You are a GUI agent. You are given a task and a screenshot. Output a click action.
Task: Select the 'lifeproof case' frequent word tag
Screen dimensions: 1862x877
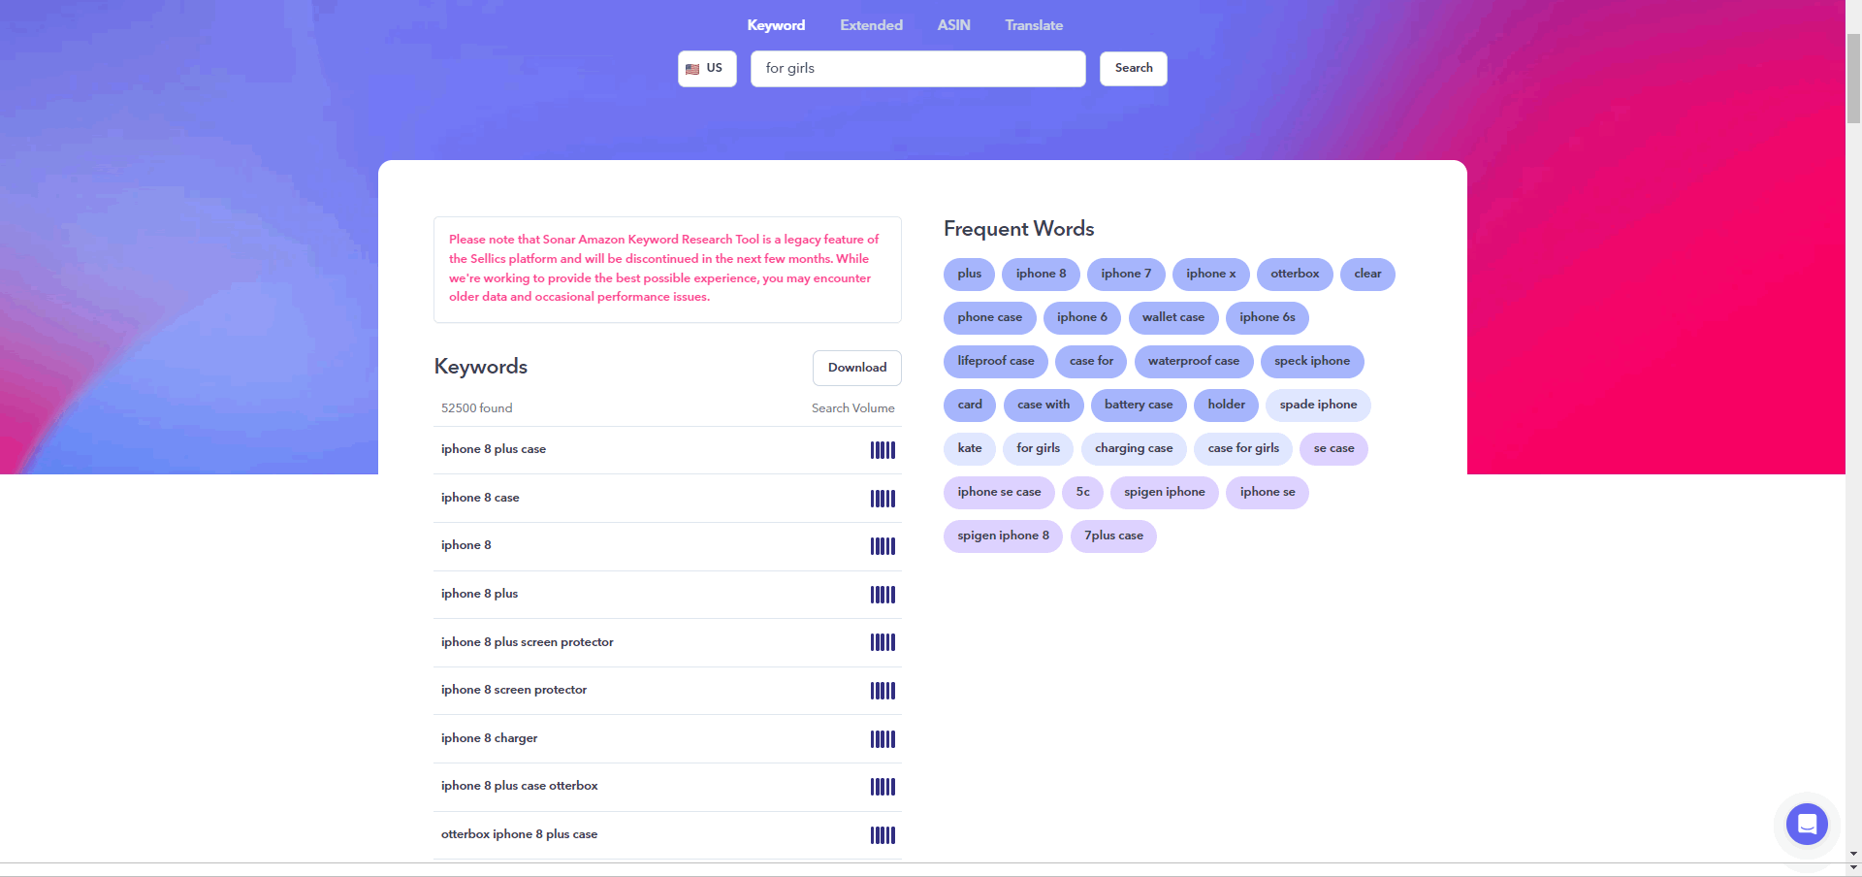click(x=995, y=362)
